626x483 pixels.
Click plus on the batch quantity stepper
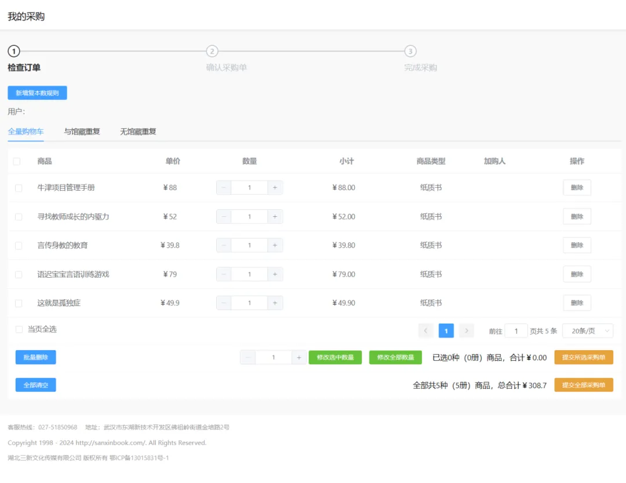[299, 357]
